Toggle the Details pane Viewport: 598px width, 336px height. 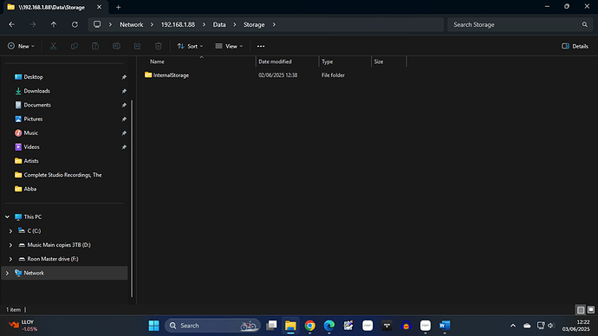pos(575,46)
